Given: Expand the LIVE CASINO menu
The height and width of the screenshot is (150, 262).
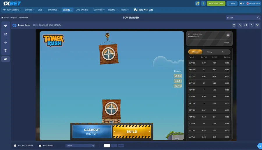Looking at the screenshot, I should pyautogui.click(x=83, y=10).
